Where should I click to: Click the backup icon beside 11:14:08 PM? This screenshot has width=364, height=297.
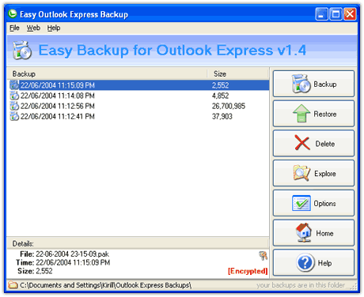[14, 96]
